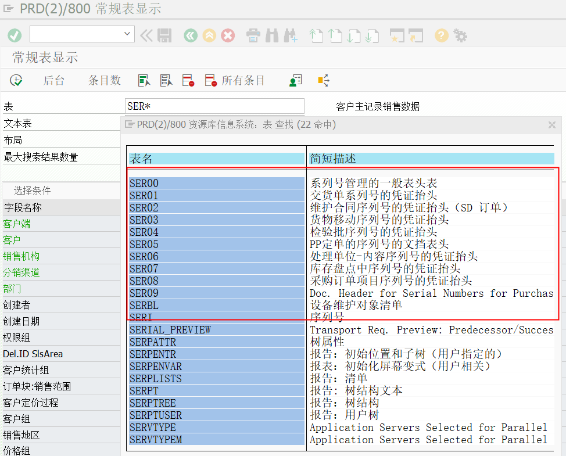Select table SERVTYPEM in the list
Viewport: 566px width, 456px height.
[217, 440]
